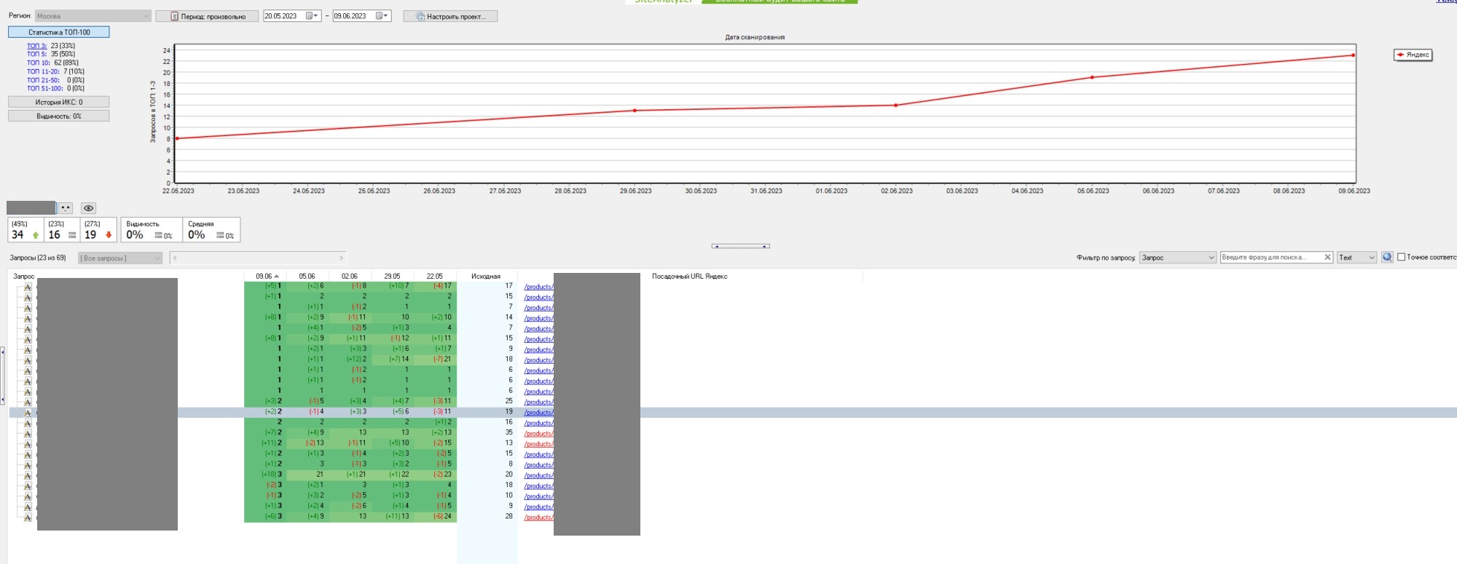Click the green up arrow growth counter
This screenshot has height=564, width=1457.
(x=36, y=235)
